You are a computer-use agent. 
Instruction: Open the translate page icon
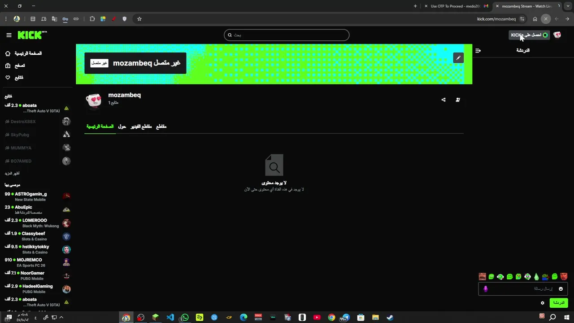tap(54, 19)
